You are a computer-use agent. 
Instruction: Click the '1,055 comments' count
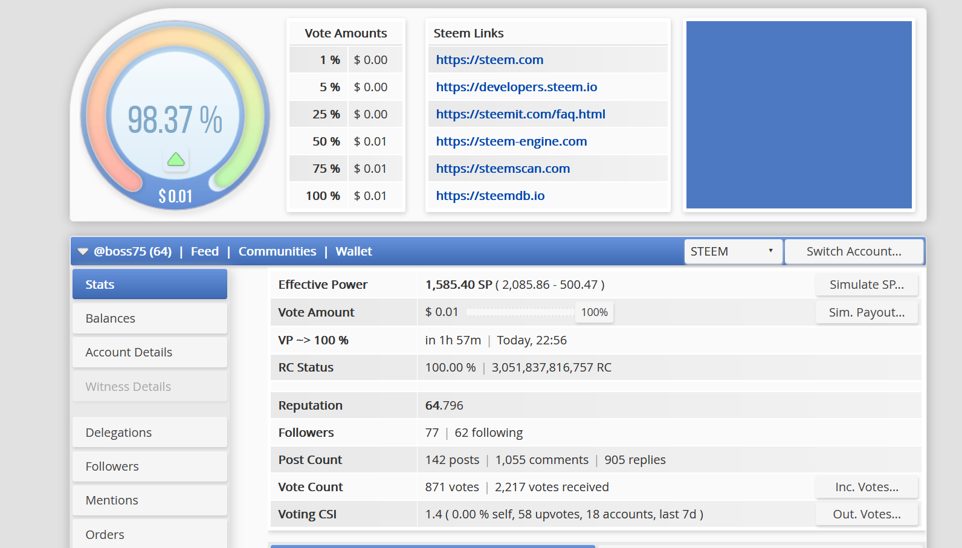(542, 460)
